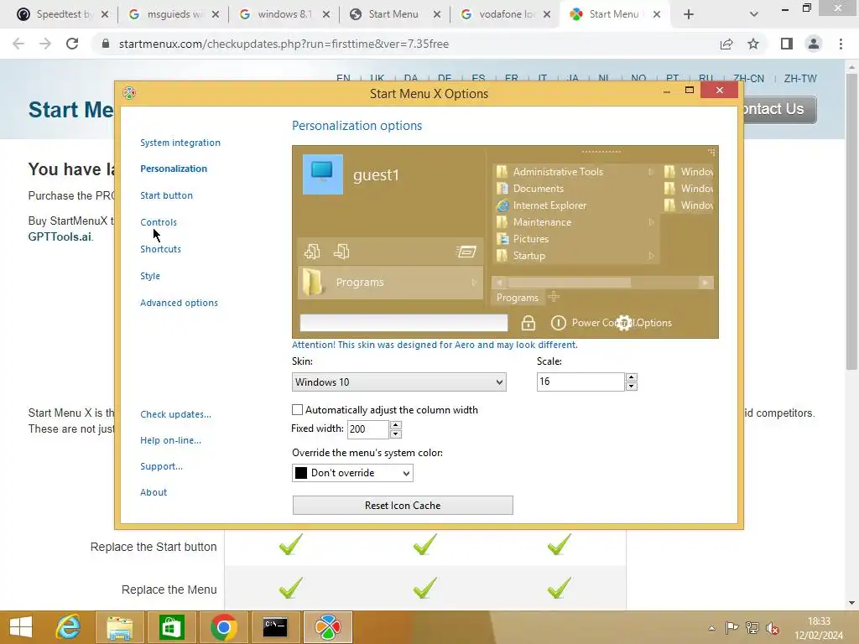The width and height of the screenshot is (859, 644).
Task: Click the Internet Explorer icon in preview list
Action: [x=502, y=205]
